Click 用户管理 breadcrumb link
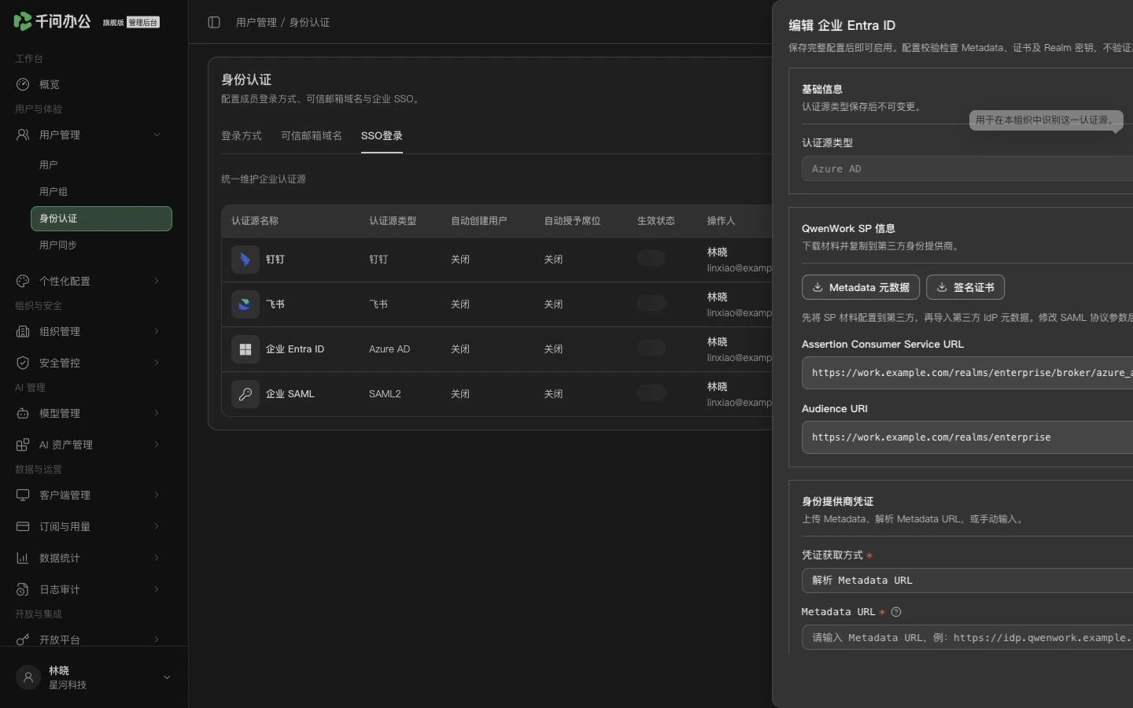The height and width of the screenshot is (708, 1133). point(256,23)
